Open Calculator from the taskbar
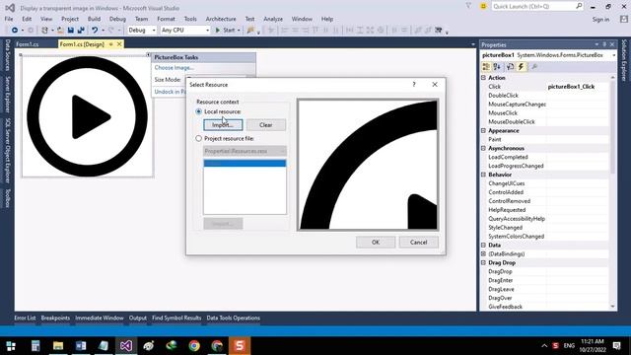The image size is (631, 355). (35, 346)
